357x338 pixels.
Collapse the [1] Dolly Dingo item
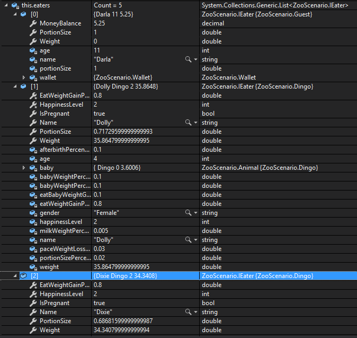pos(15,86)
